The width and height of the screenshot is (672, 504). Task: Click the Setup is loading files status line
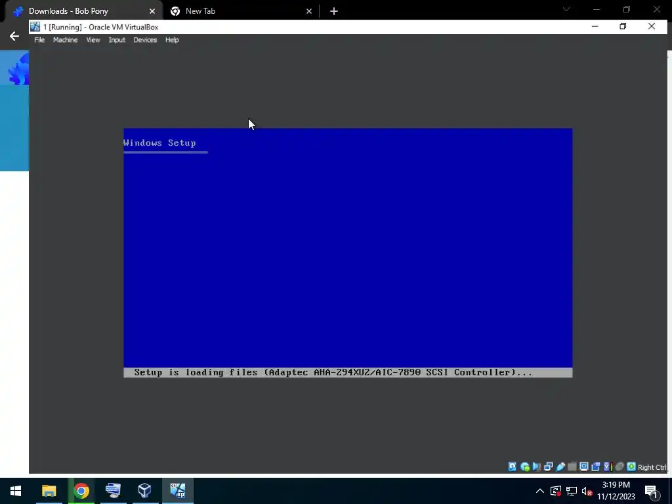(348, 373)
